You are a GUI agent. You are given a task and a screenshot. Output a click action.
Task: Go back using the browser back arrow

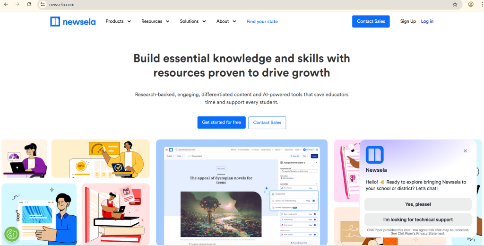tap(6, 4)
